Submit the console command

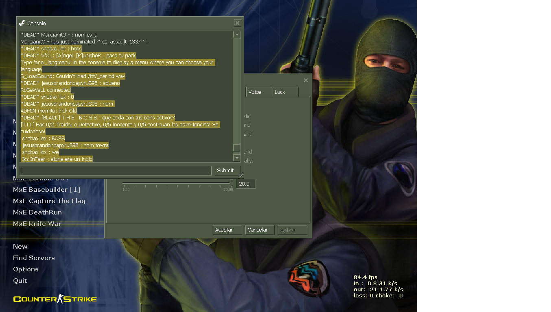coord(227,171)
